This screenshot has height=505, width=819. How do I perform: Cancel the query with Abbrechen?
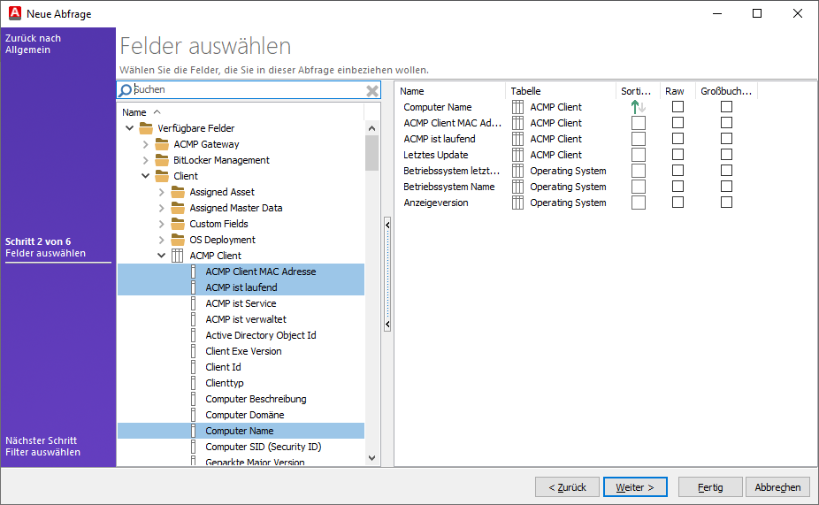[777, 487]
